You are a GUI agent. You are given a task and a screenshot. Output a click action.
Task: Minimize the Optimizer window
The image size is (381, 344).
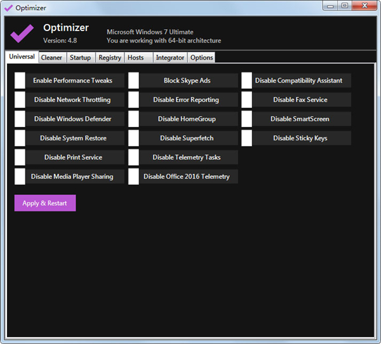[x=331, y=6]
